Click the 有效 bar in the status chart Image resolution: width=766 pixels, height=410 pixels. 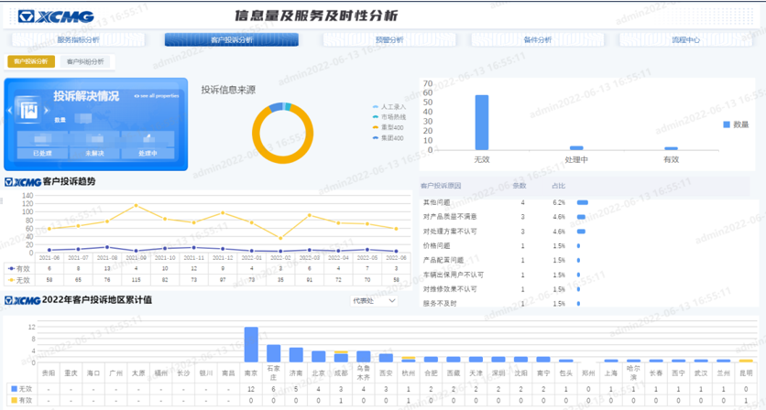click(672, 148)
